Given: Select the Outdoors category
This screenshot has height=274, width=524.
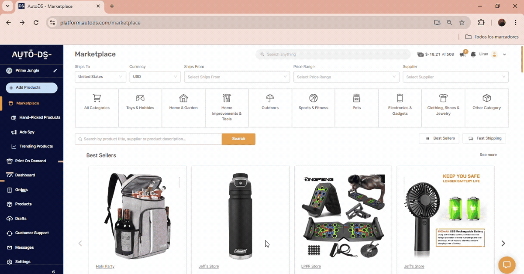Looking at the screenshot, I should (x=270, y=108).
